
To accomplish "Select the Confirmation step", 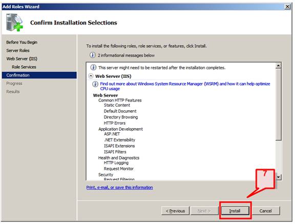I will click(39, 75).
